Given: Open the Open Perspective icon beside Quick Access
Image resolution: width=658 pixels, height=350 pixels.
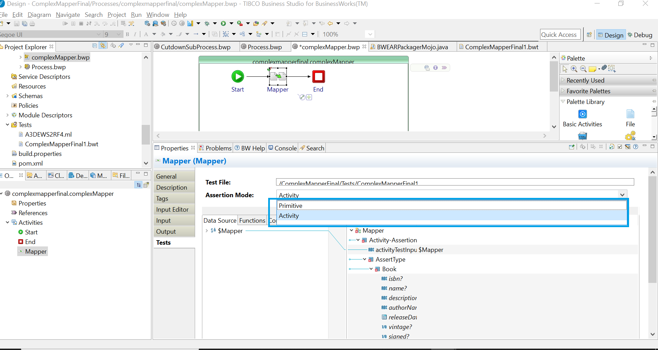Looking at the screenshot, I should pos(589,35).
